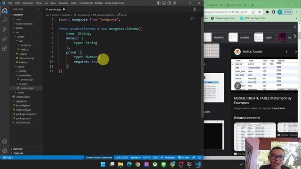Screen dimensions: 301x169
Task: Open the View menu
Action: tap(39, 3)
